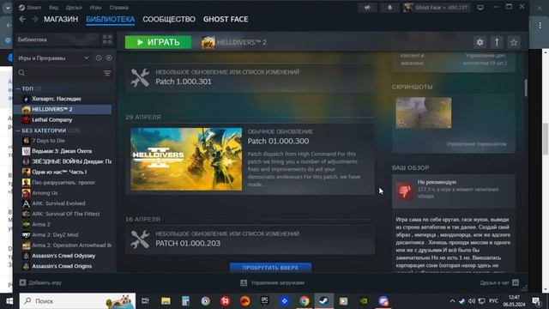Open Google Chrome from the taskbar
Image resolution: width=549 pixels, height=309 pixels.
[304, 301]
